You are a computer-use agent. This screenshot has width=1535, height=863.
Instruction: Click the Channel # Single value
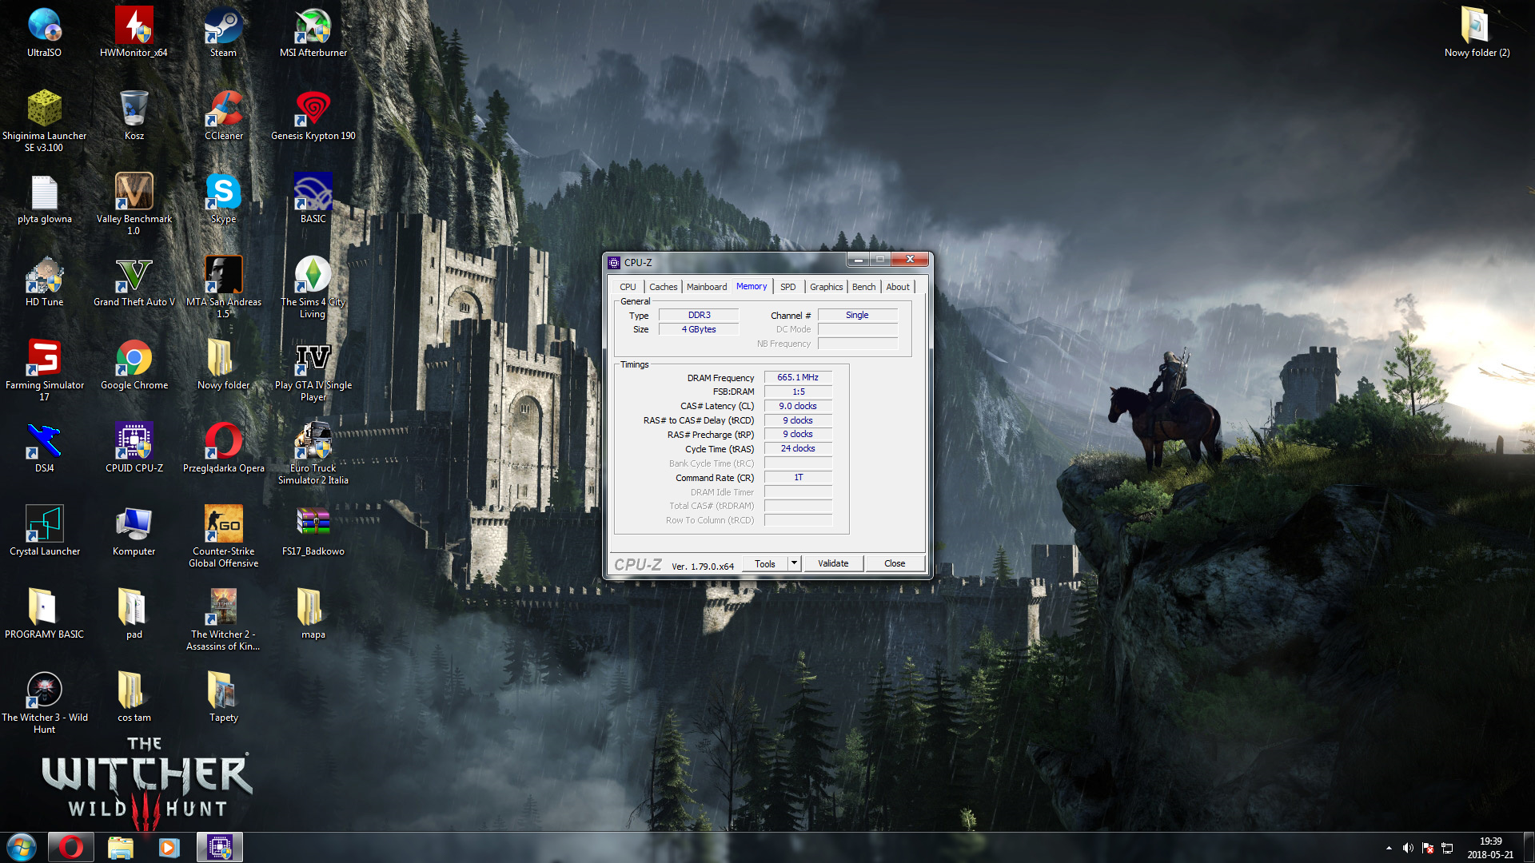857,315
